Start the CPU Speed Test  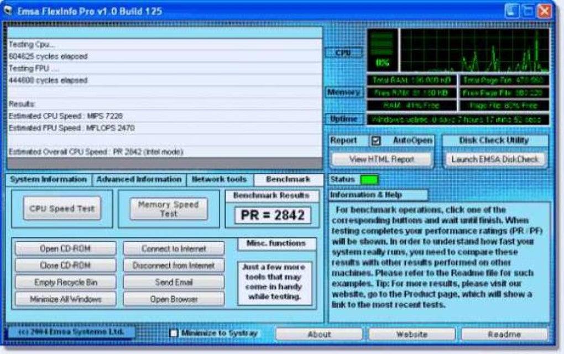point(62,209)
